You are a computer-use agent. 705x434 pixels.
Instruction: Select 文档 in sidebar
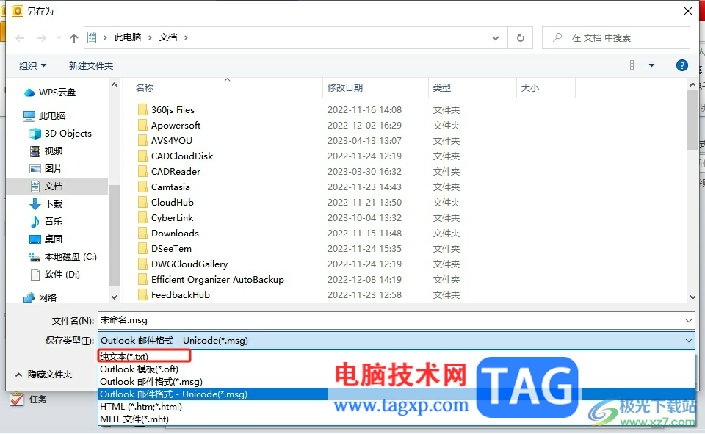[x=57, y=187]
